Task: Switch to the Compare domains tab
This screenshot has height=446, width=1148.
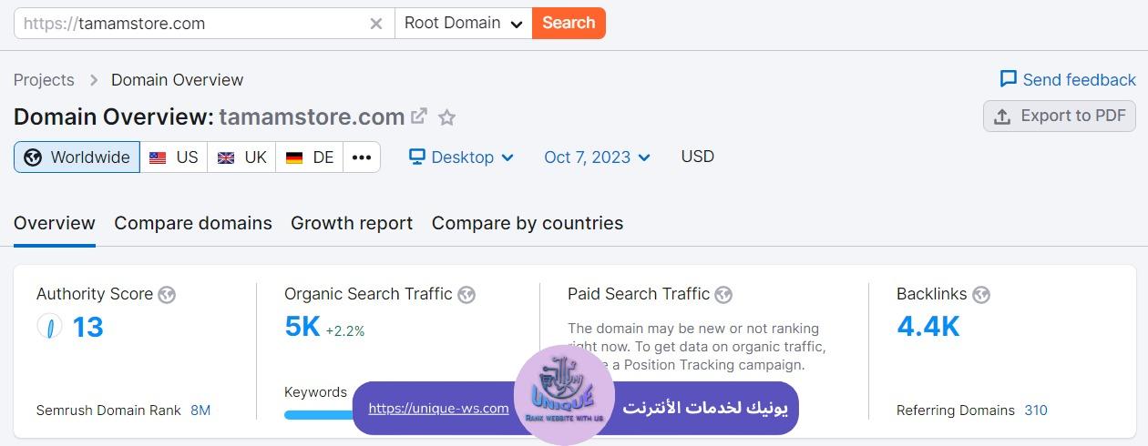Action: click(x=193, y=223)
